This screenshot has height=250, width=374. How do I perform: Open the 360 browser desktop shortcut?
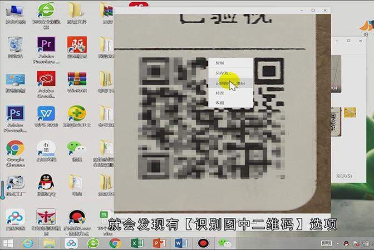(46, 15)
